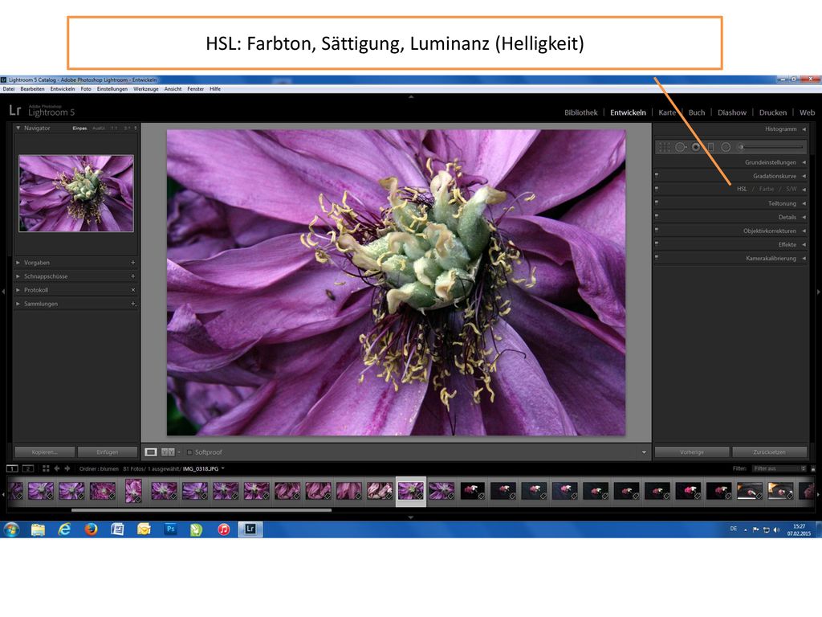822x617 pixels.
Task: Toggle the Gradationskurve panel on/off switch
Action: tap(657, 174)
